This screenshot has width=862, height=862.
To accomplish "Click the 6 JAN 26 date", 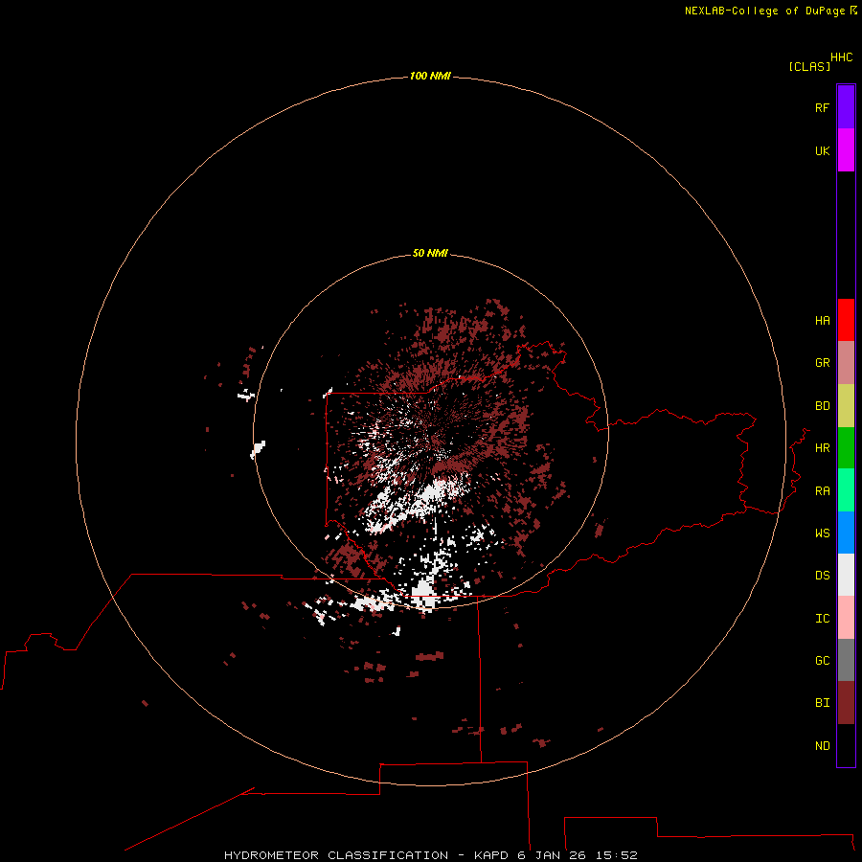I will coord(552,855).
